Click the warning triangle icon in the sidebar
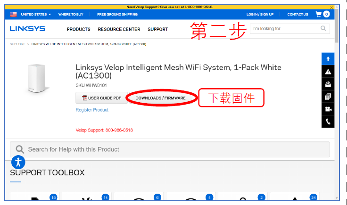347x205 pixels. (328, 71)
